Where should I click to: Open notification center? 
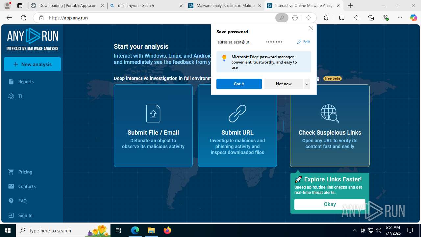coord(410,230)
